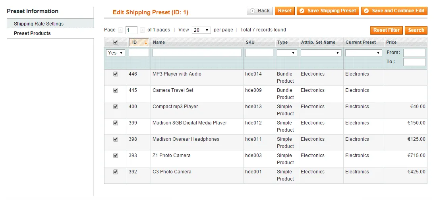
Task: Click the Compact mp3 Player name
Action: click(175, 107)
